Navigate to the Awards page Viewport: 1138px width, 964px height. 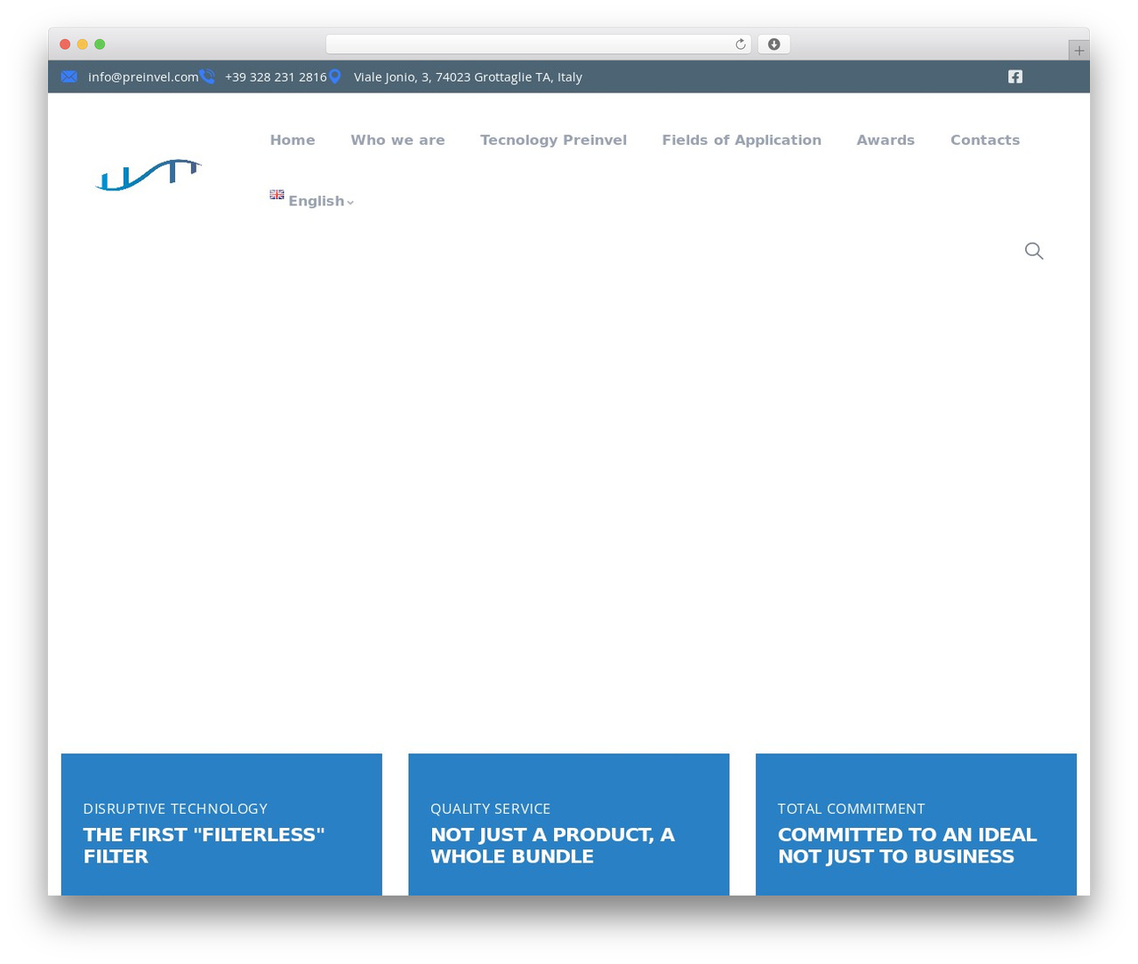coord(886,140)
